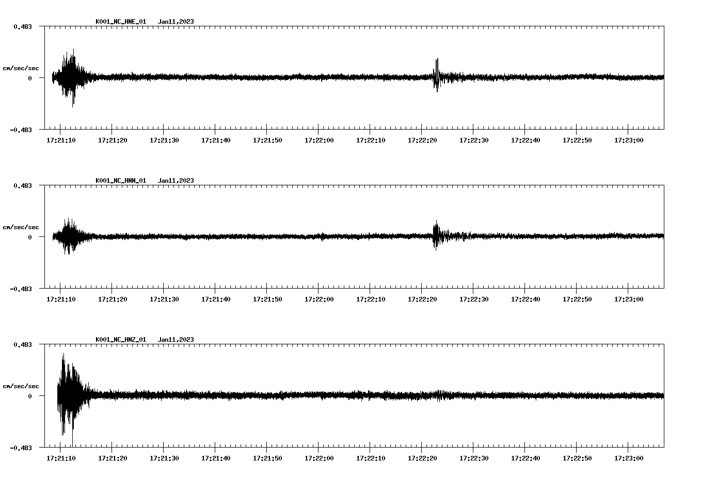Click the Jan11,2023 date label on top trace
701x477 pixels.
(177, 22)
